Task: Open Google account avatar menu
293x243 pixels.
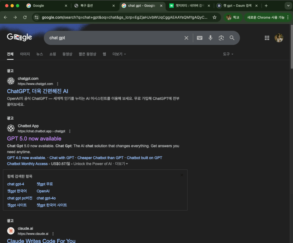Action: [279, 38]
